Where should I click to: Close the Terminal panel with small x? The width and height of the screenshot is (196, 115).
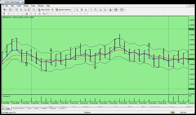[x=2, y=106]
